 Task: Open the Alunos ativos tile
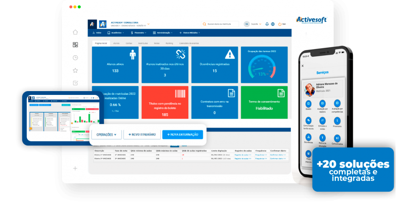click(115, 65)
